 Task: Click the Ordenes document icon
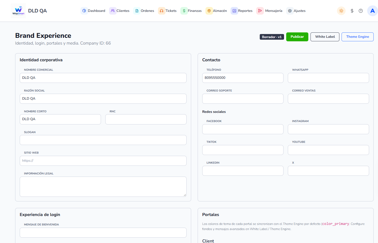pyautogui.click(x=137, y=11)
